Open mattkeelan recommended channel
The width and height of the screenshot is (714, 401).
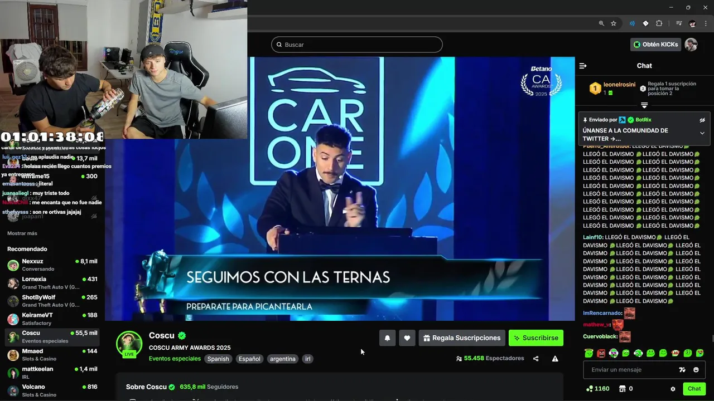click(52, 373)
